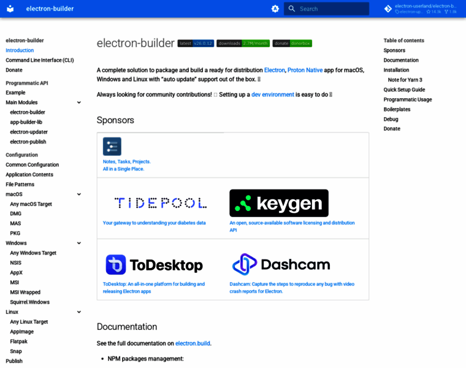Viewport: 466px width, 368px height.
Task: Open Command Line Interface (CLI) page
Action: [x=39, y=60]
